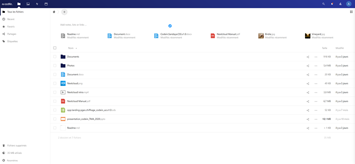Open more actions for Nextcloud intro.mp4

(x=316, y=92)
